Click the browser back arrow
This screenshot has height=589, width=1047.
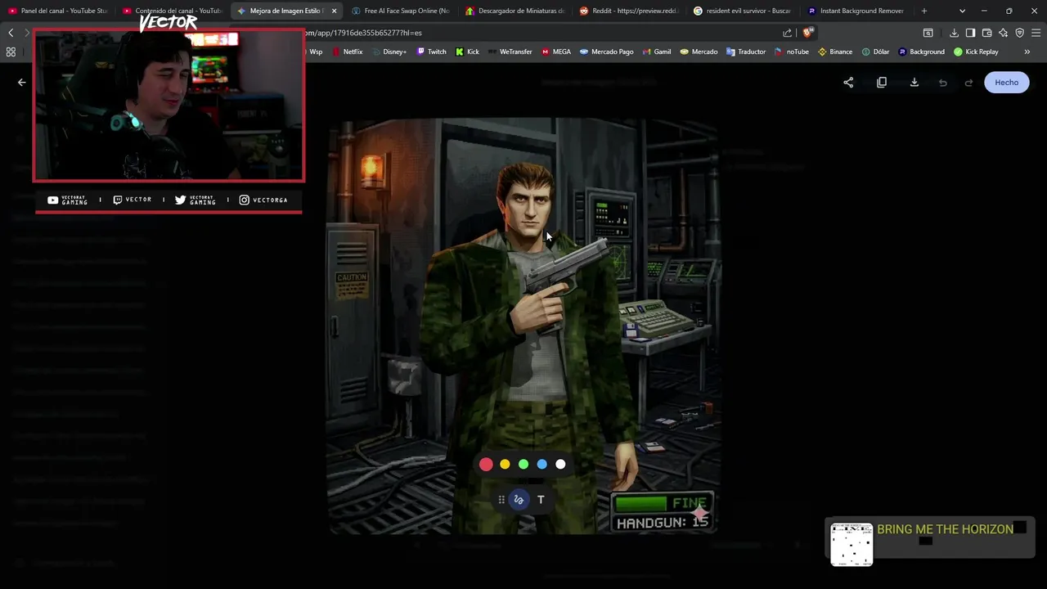point(11,33)
